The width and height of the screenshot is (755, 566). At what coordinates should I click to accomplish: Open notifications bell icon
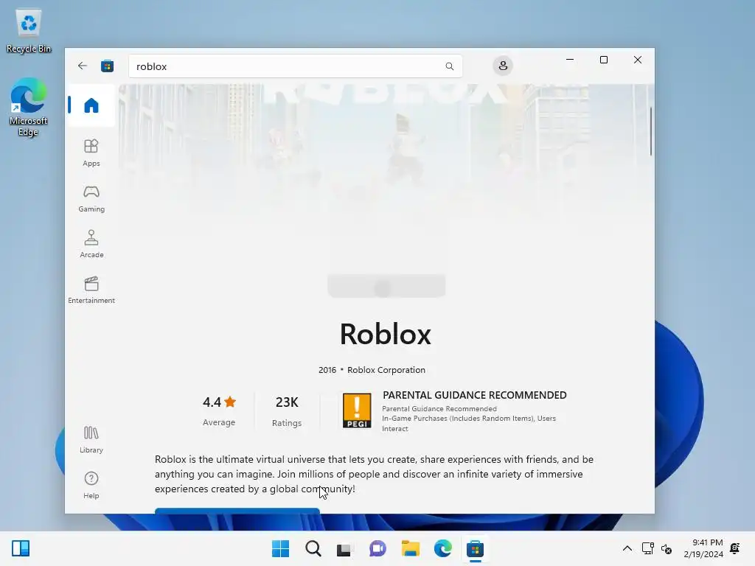[735, 548]
